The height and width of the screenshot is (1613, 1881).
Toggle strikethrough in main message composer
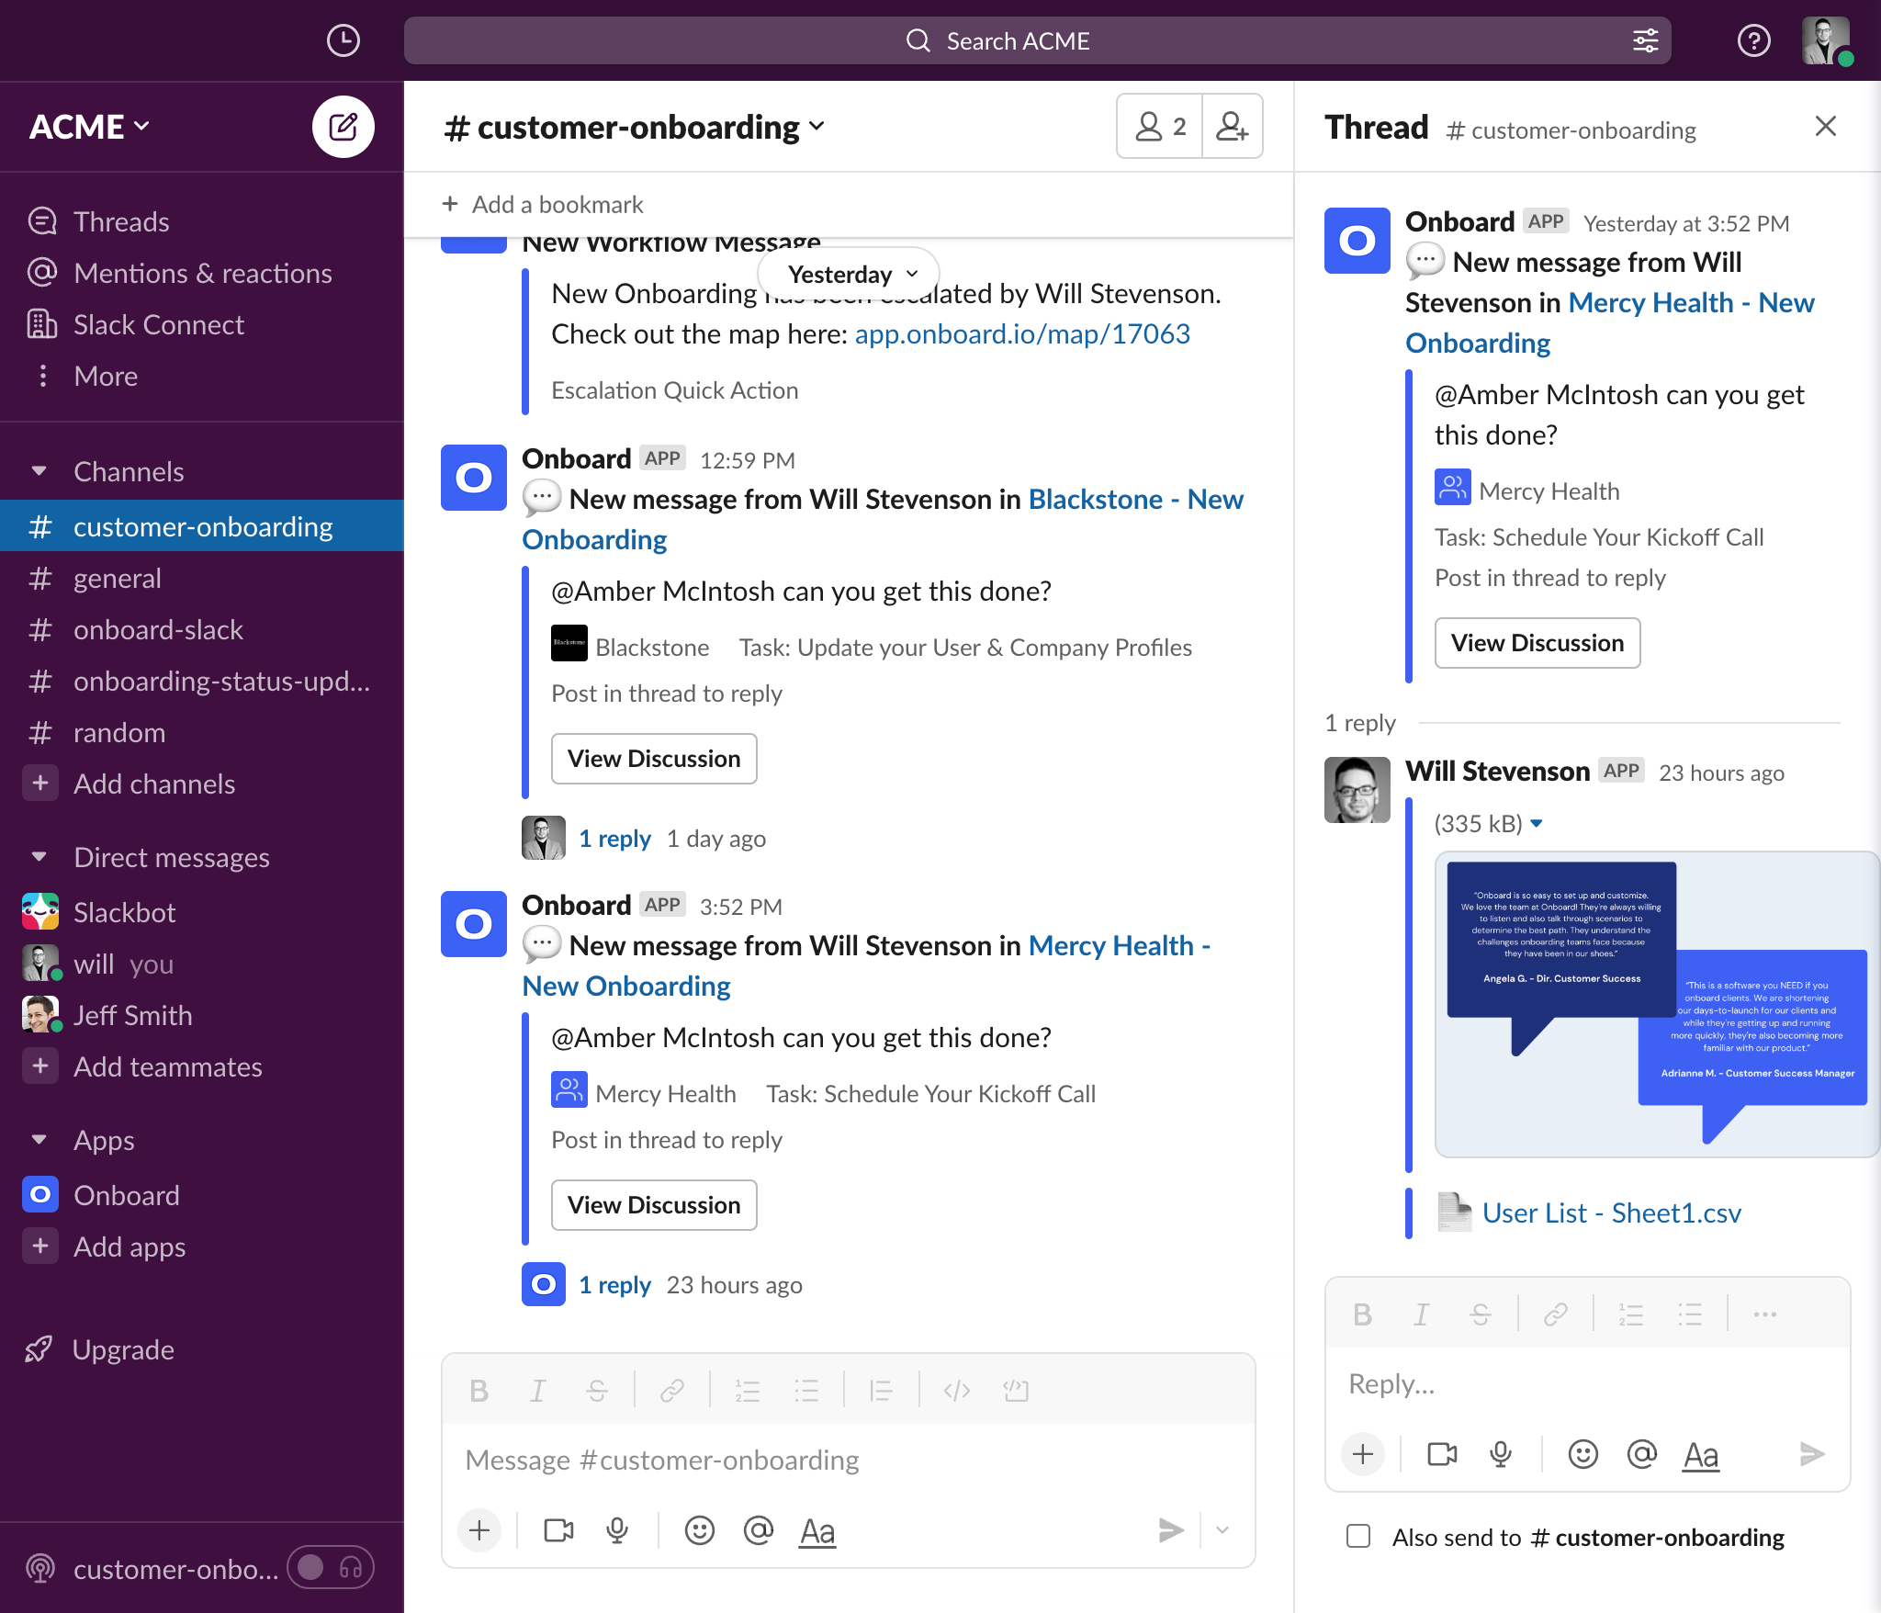coord(597,1391)
